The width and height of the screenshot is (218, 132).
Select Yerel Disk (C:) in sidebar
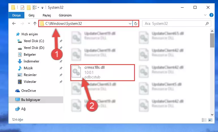coord(34,41)
